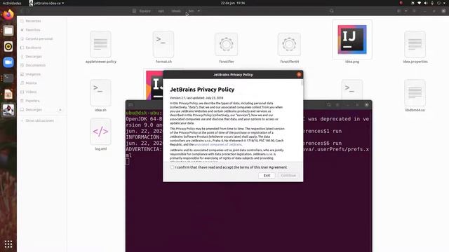Click the volume icon in top bar

[426, 3]
